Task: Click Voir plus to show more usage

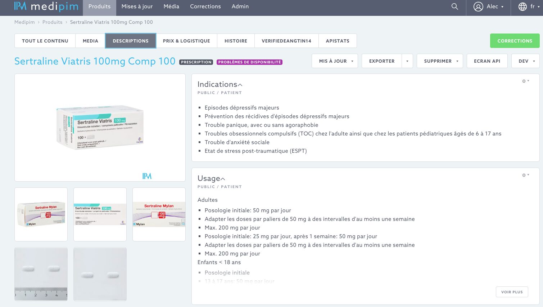Action: click(x=512, y=292)
